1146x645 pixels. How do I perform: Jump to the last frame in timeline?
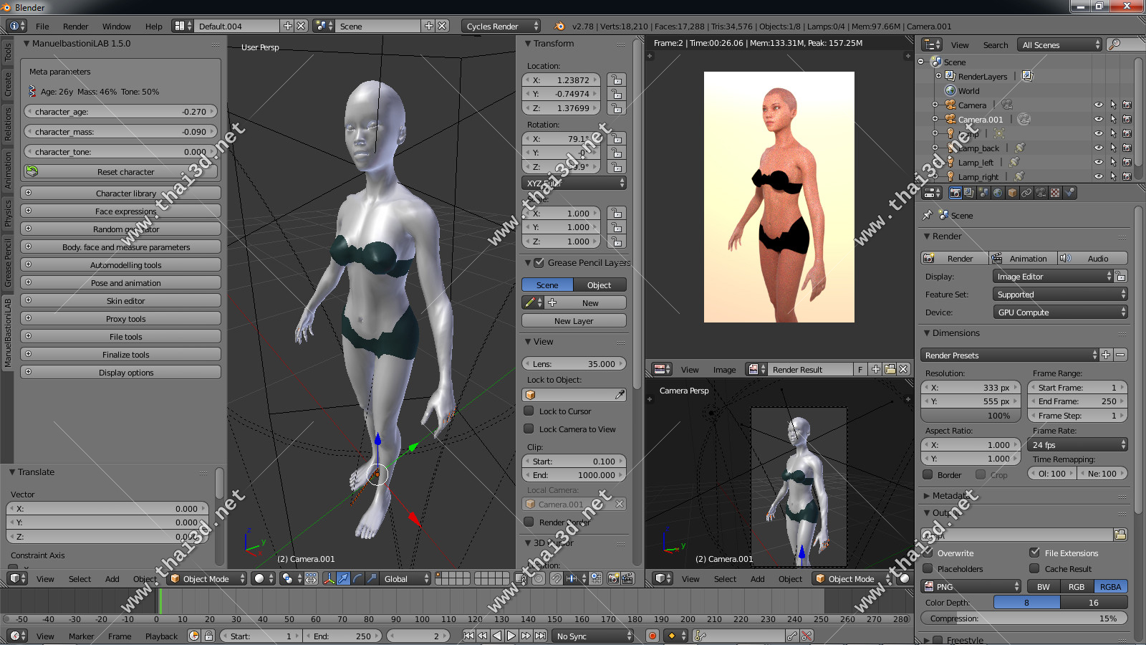point(540,636)
